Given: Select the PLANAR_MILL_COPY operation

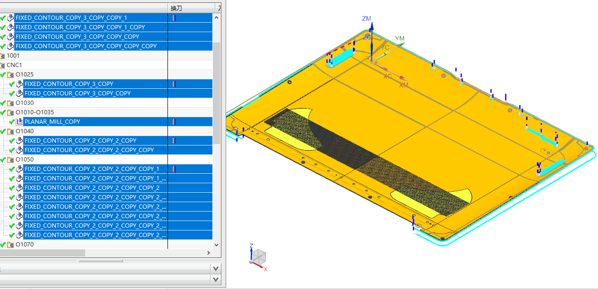Looking at the screenshot, I should click(x=53, y=122).
